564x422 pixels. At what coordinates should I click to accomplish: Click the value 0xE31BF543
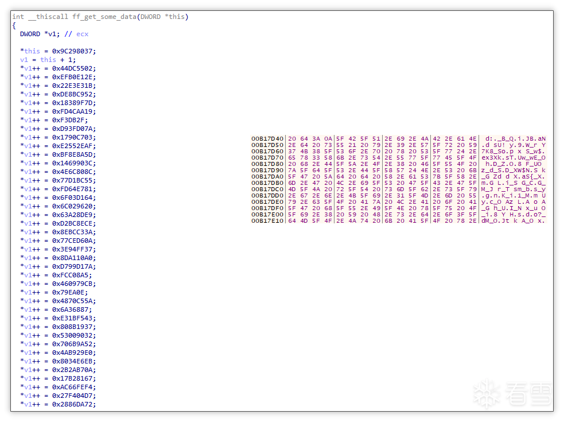click(72, 319)
